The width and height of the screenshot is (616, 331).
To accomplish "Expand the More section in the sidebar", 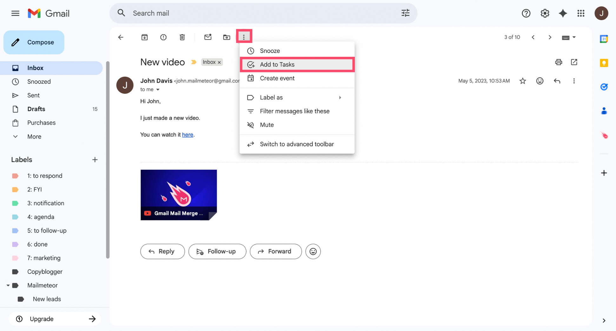I will (34, 136).
